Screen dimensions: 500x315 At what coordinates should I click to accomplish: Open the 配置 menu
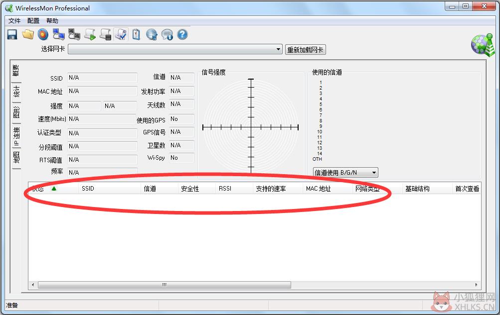(x=33, y=21)
